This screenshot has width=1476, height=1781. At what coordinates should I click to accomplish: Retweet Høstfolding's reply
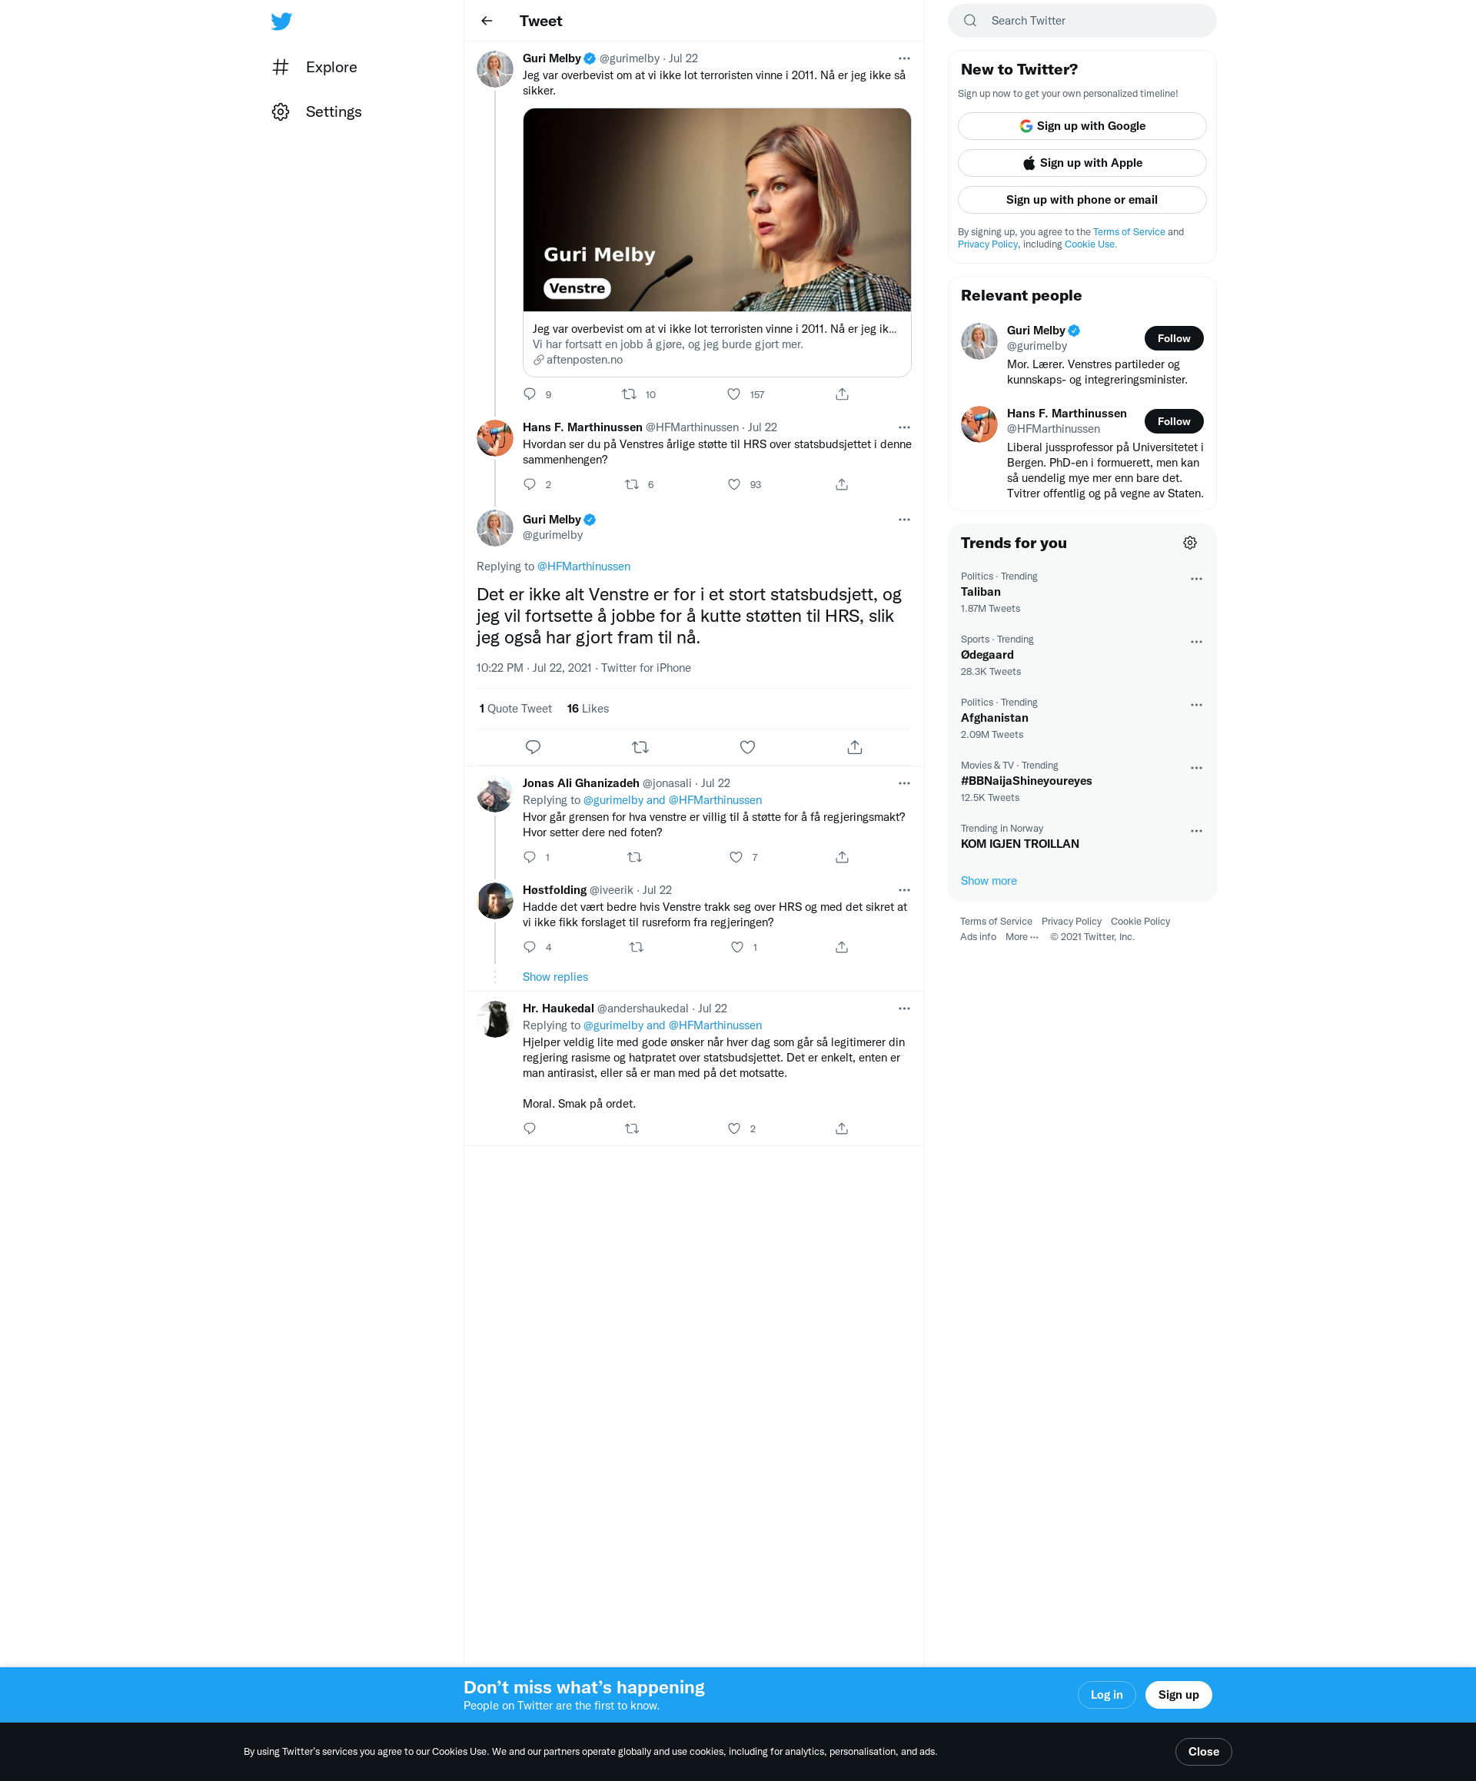pyautogui.click(x=637, y=947)
